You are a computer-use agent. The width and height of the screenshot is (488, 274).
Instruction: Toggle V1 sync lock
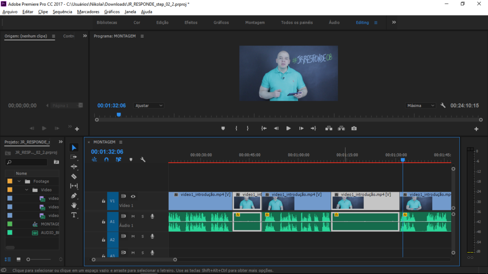123,196
